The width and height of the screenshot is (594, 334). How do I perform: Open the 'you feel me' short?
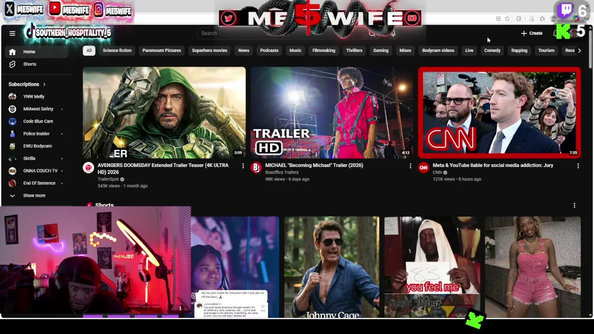(x=432, y=267)
